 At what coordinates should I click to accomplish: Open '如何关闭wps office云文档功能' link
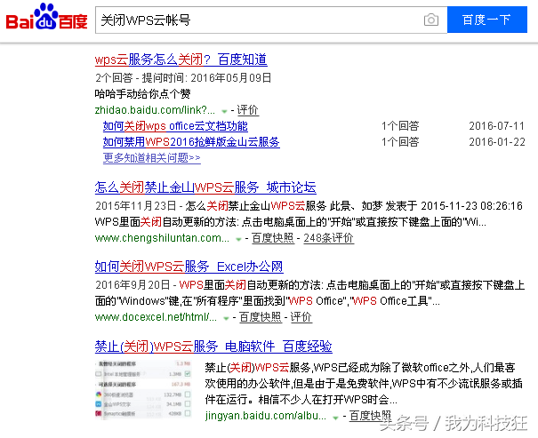pos(175,126)
